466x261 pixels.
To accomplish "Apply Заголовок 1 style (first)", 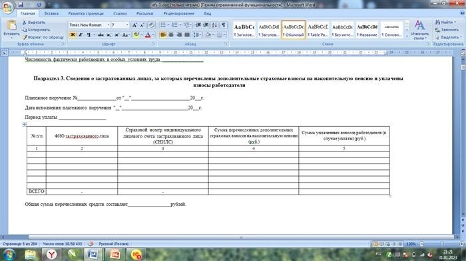I will [244, 30].
